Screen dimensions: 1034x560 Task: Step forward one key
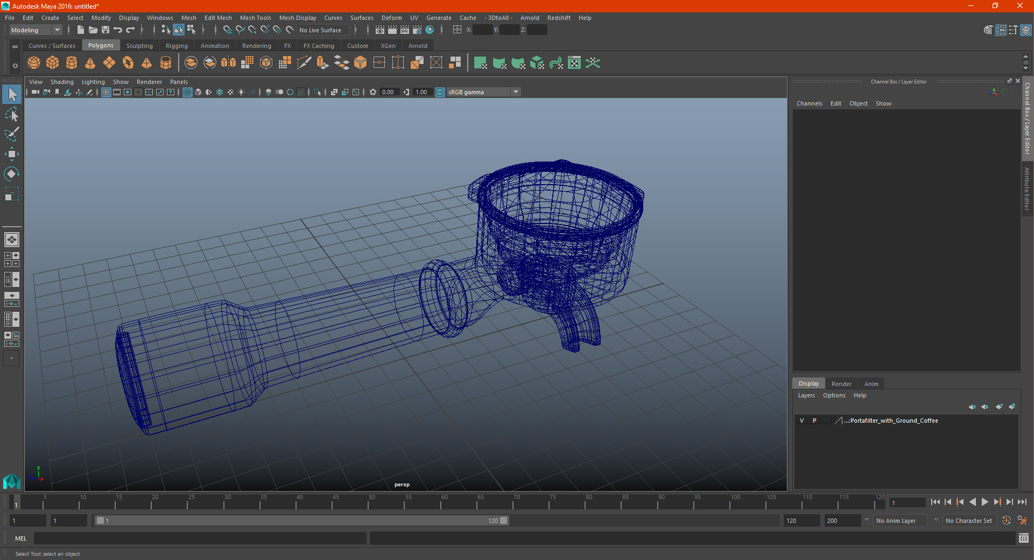(997, 502)
